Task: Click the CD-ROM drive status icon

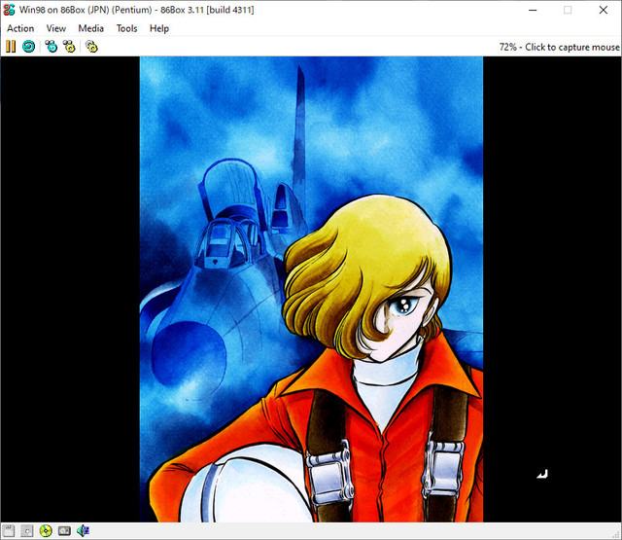Action: [46, 531]
